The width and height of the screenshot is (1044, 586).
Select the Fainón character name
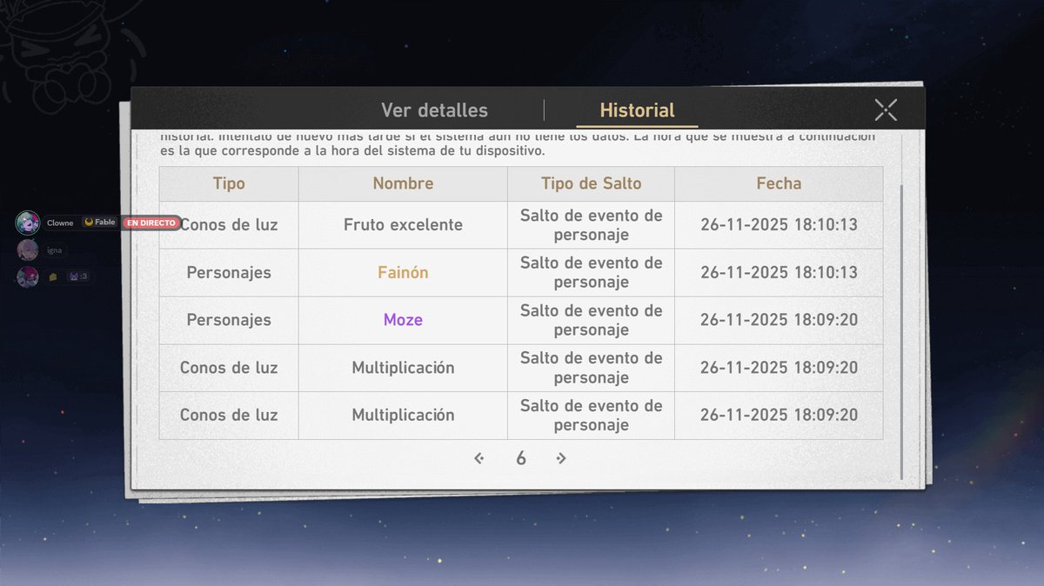[x=403, y=272]
